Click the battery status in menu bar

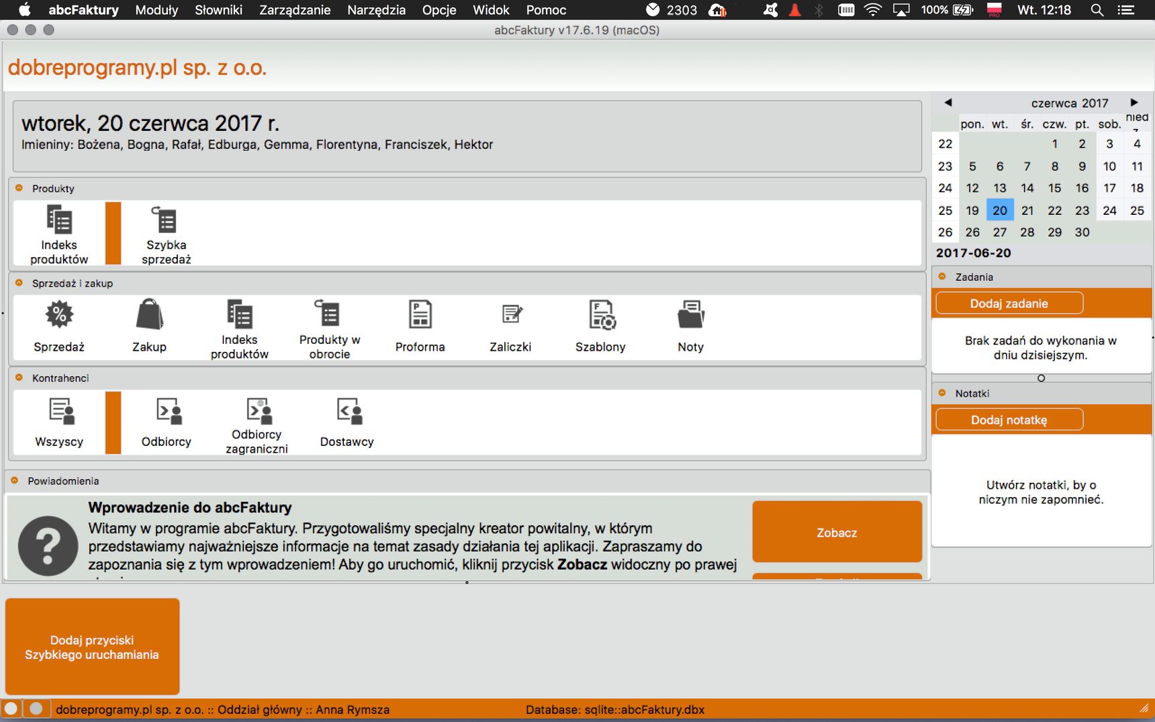[948, 10]
